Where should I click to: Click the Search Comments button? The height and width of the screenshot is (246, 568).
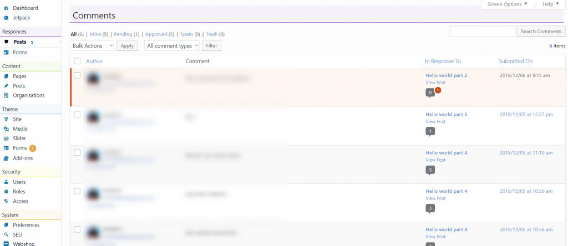[541, 32]
